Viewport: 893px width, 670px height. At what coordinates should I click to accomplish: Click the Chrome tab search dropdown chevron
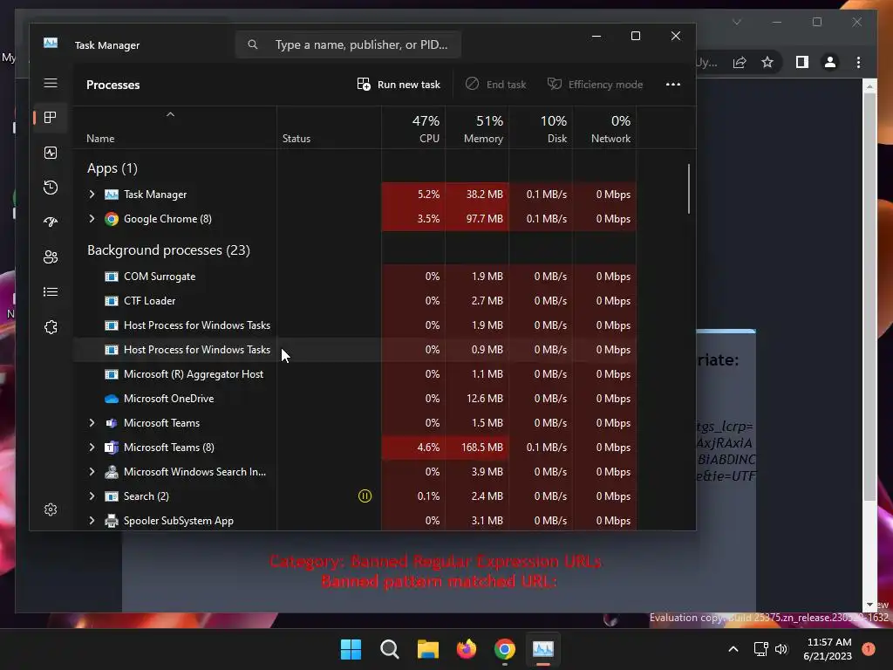(x=736, y=22)
